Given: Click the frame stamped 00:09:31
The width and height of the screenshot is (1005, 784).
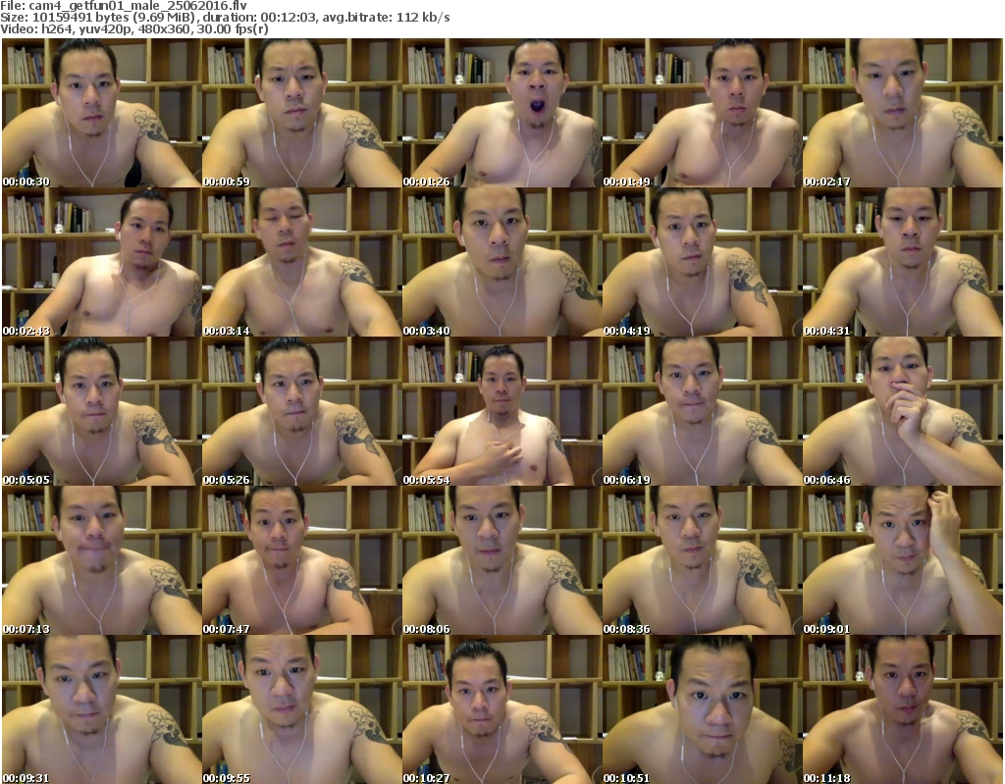Looking at the screenshot, I should pyautogui.click(x=101, y=709).
